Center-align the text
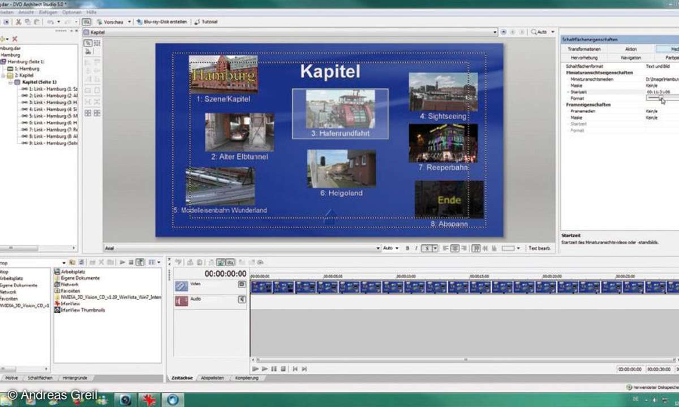Image resolution: width=679 pixels, height=407 pixels. [x=455, y=248]
